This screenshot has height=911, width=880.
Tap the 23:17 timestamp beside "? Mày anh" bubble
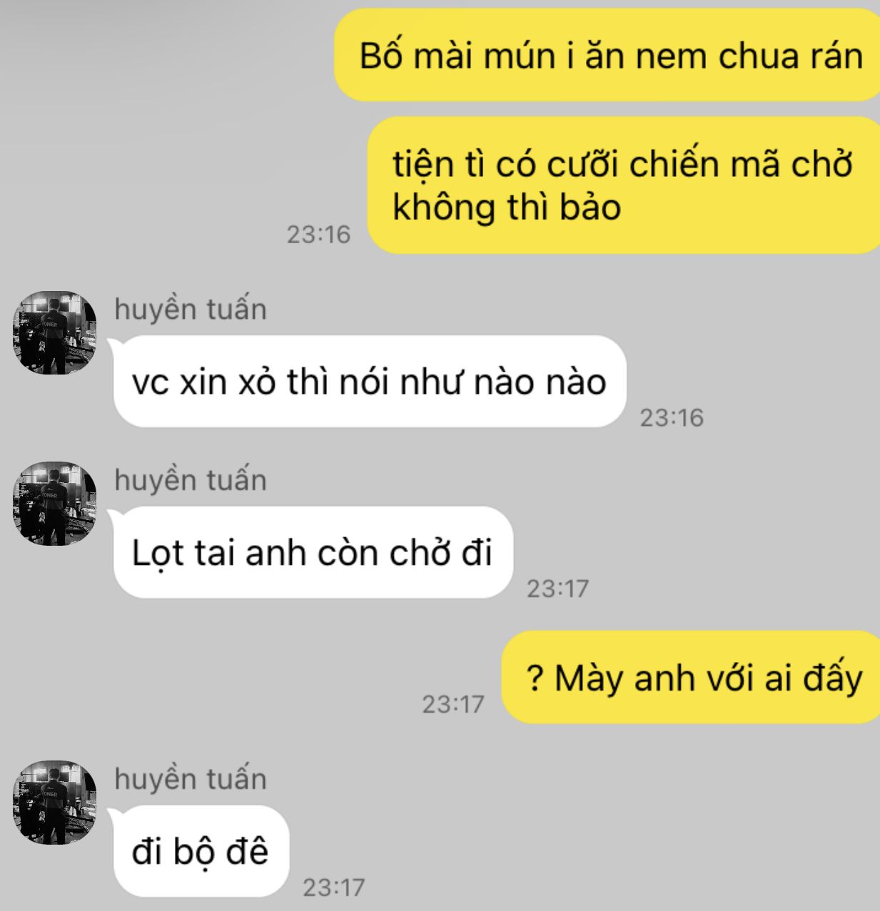[x=453, y=704]
